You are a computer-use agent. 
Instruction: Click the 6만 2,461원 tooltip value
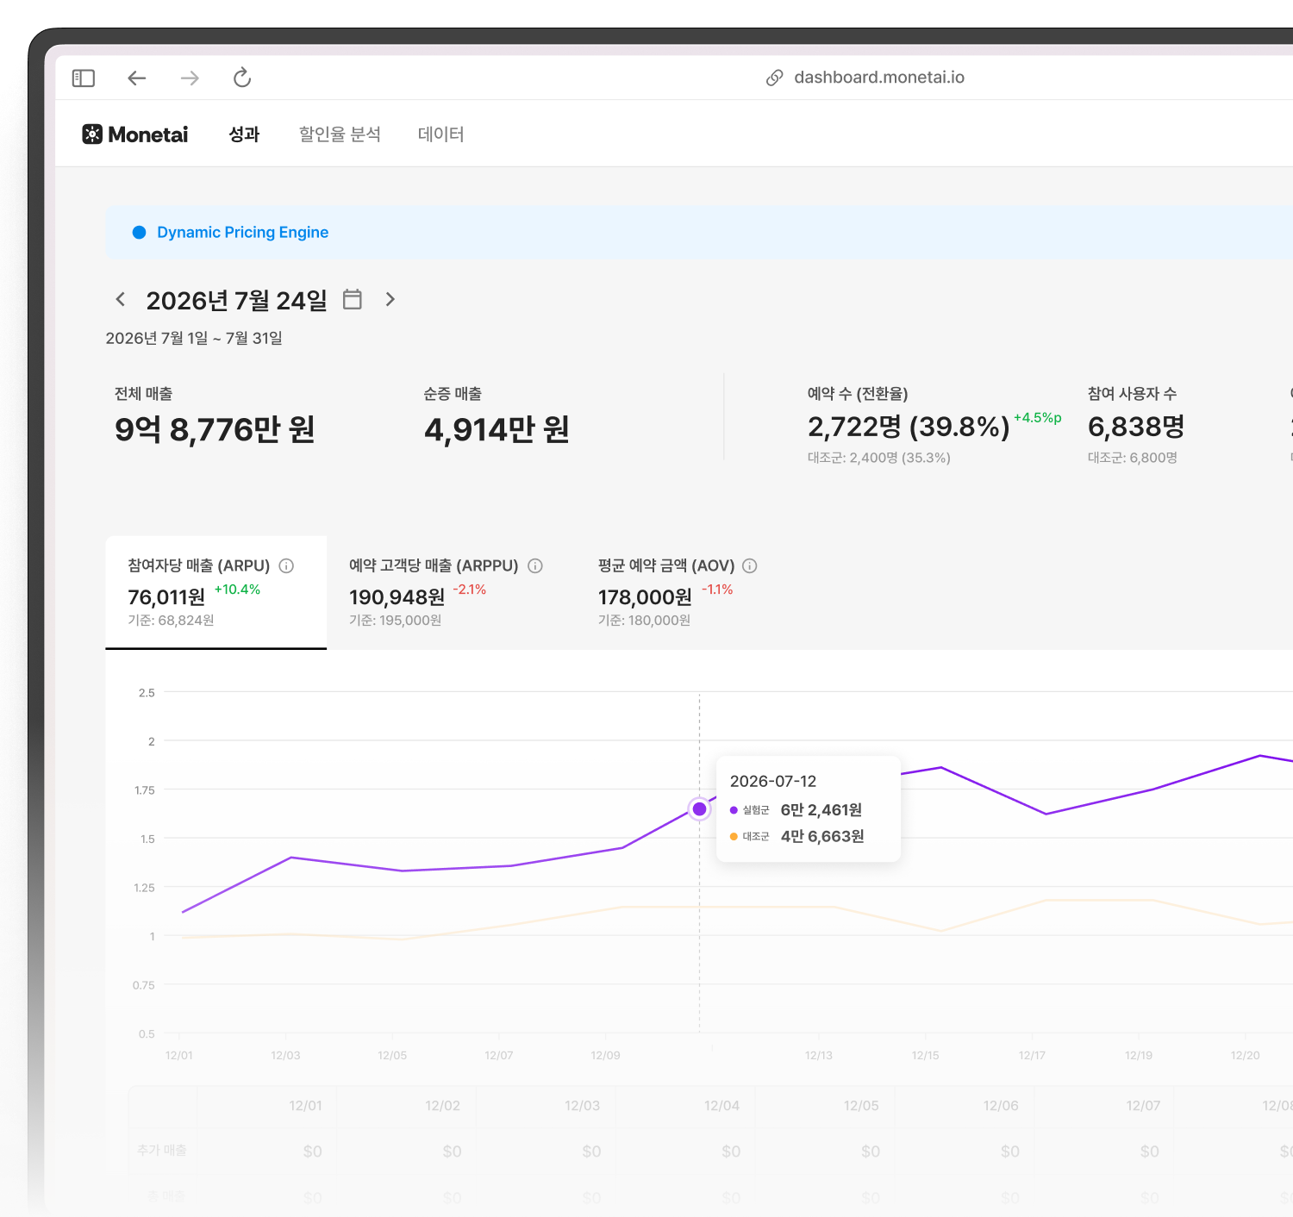[x=821, y=810]
